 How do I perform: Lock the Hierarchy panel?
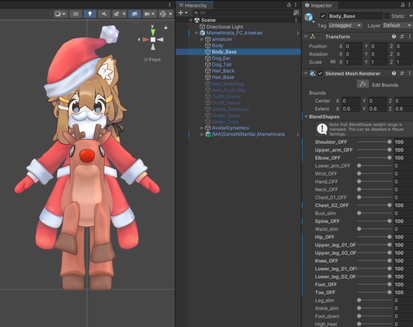(289, 5)
